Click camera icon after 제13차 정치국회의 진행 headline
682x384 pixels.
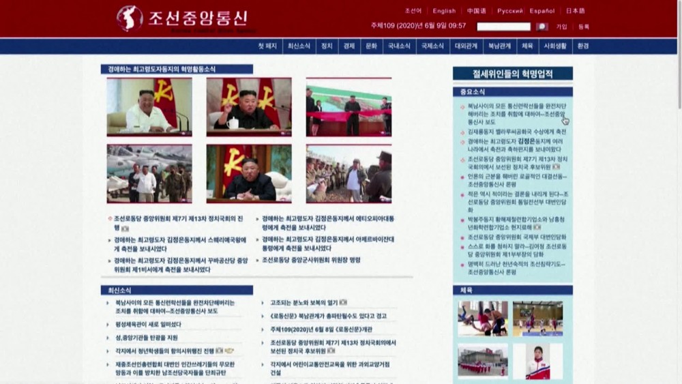point(125,228)
